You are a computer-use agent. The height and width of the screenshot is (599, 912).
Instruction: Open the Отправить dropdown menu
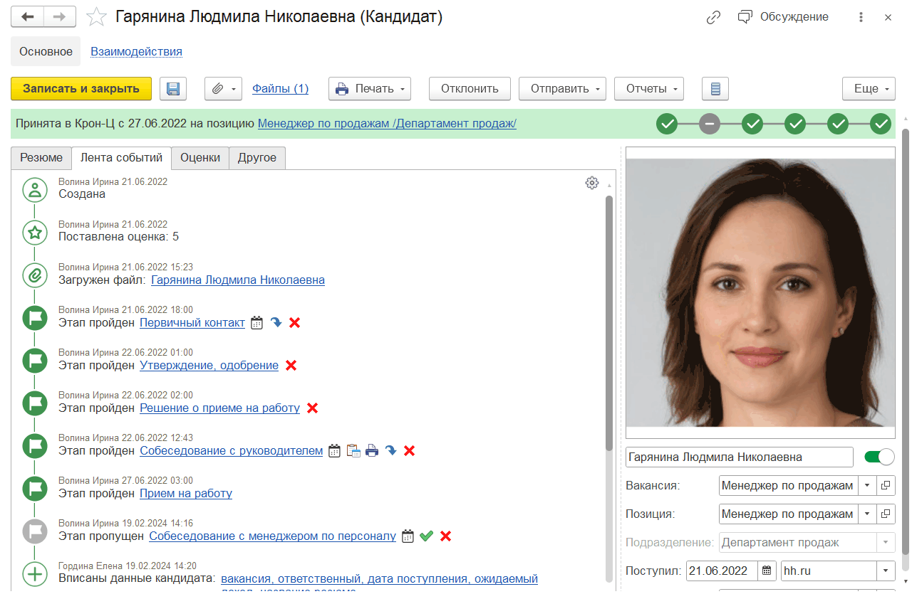tap(562, 89)
